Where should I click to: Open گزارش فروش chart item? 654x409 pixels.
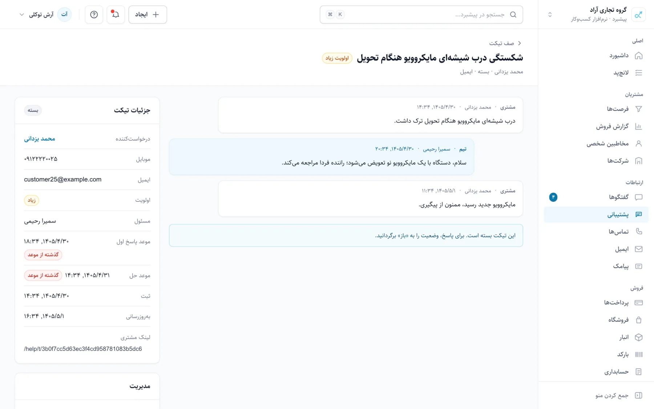[596, 127]
